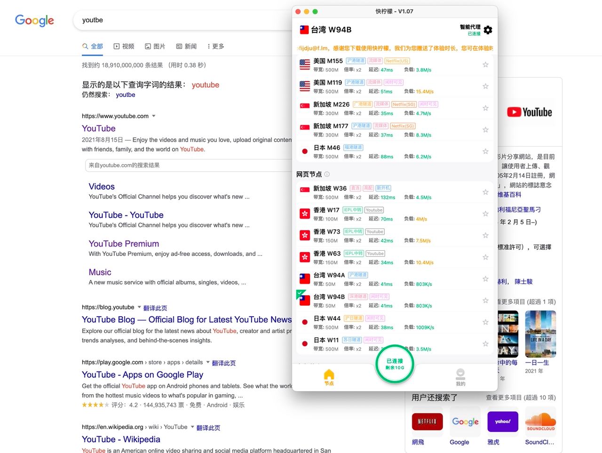Open the YouTube Premium result link

[124, 244]
